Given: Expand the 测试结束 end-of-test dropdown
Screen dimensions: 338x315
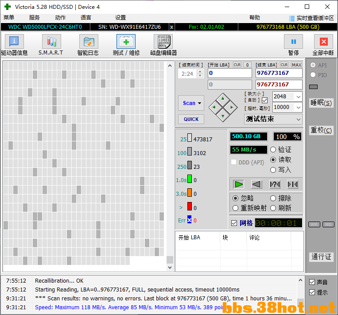Looking at the screenshot, I should (x=298, y=119).
